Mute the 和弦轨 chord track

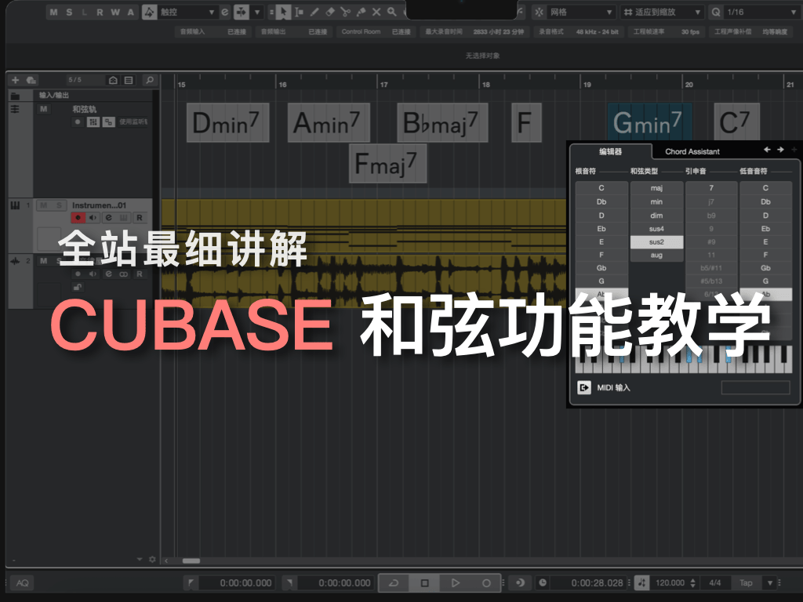[x=44, y=109]
